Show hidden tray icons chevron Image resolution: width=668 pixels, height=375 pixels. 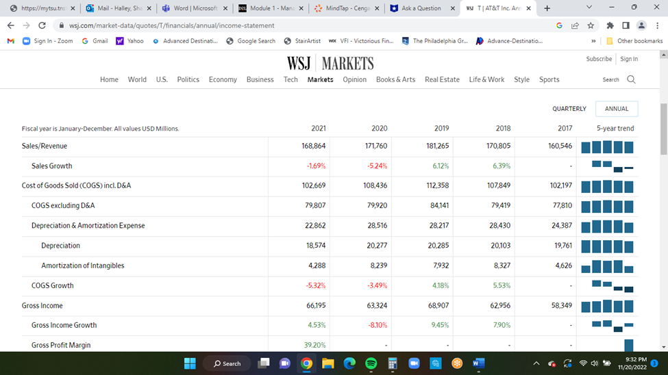tap(536, 363)
